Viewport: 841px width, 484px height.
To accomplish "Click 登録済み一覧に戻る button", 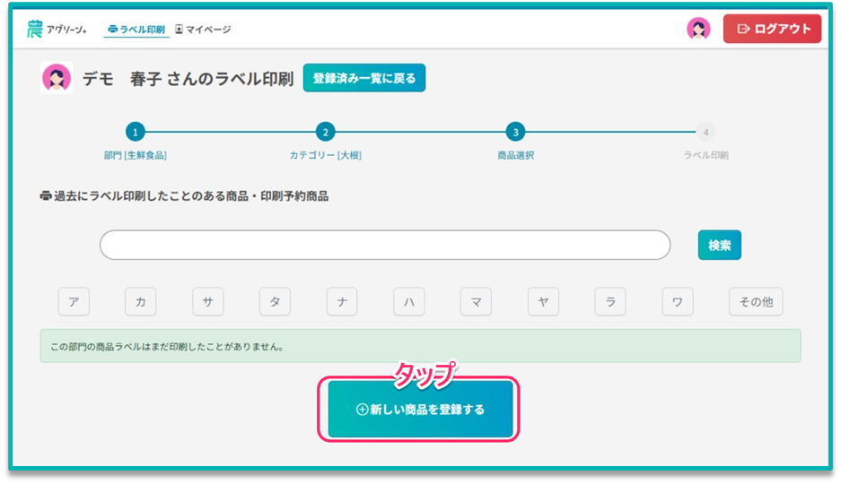I will (x=364, y=78).
